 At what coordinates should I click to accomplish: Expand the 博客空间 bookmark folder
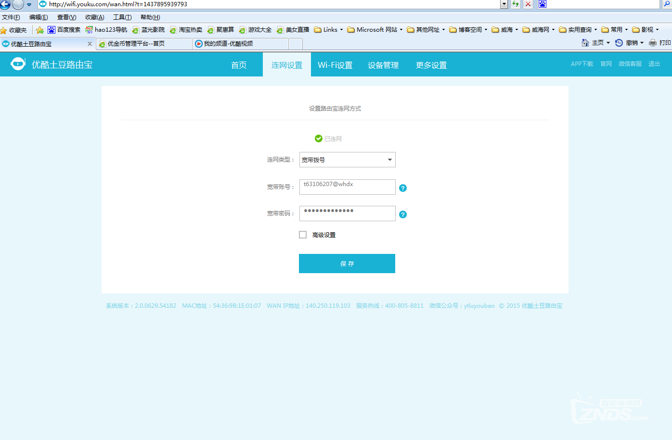click(x=468, y=30)
